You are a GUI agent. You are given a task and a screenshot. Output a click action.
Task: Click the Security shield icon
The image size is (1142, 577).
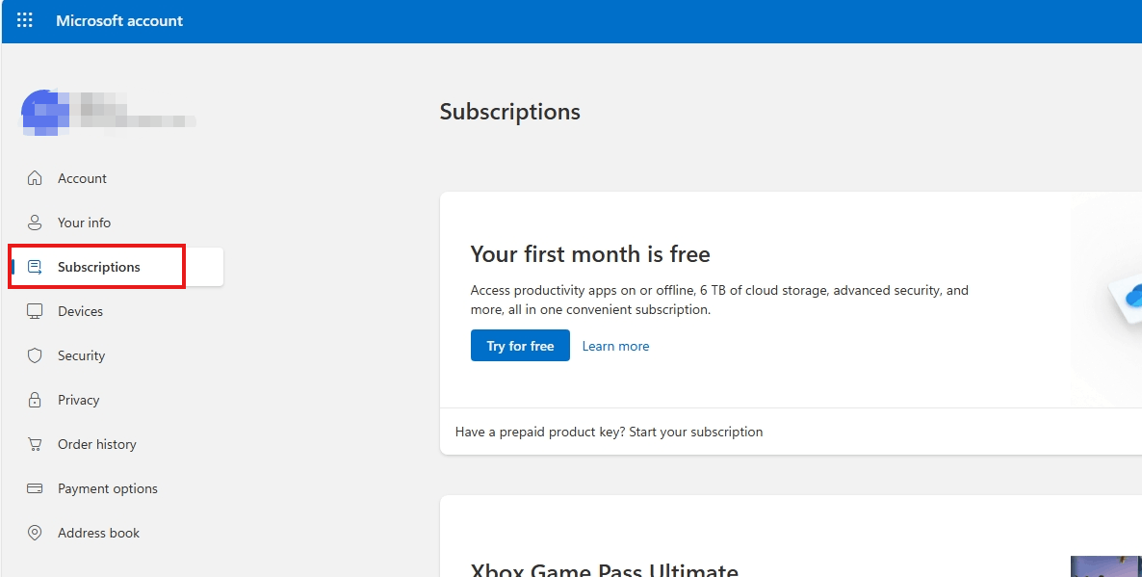(35, 355)
